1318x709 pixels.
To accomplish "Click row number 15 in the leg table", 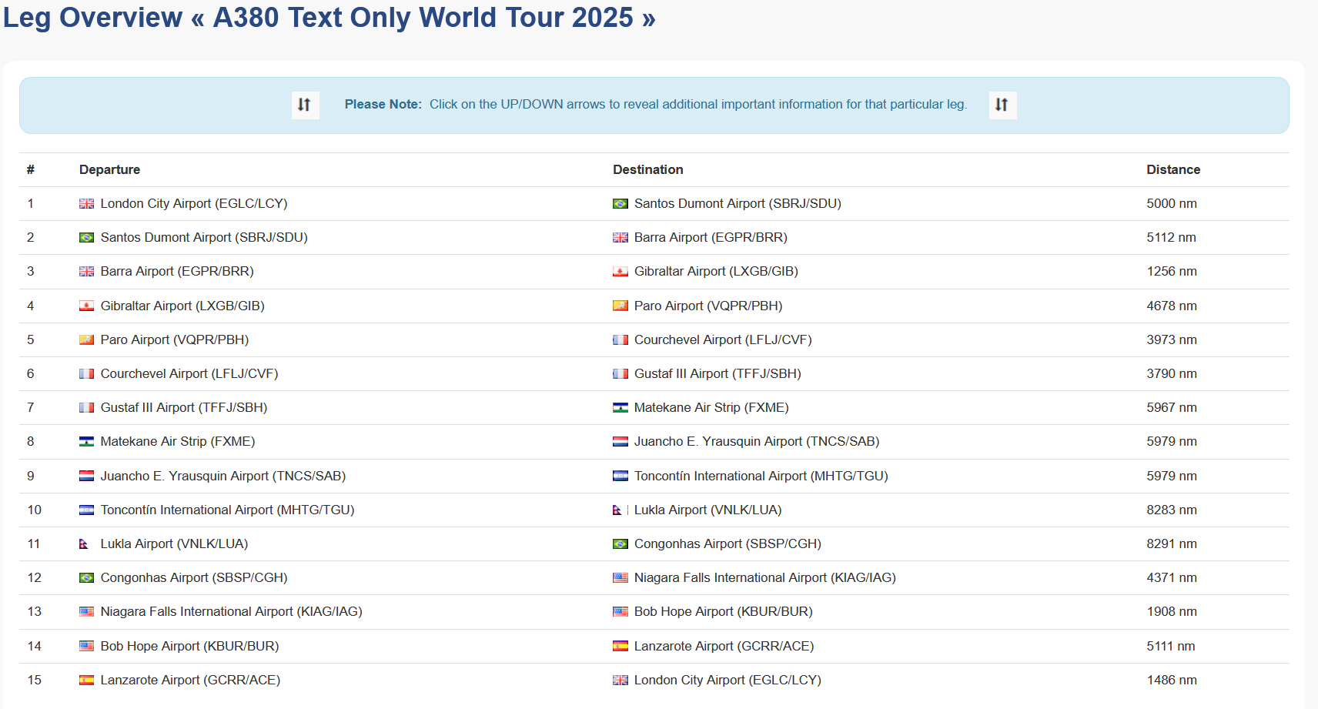I will click(35, 681).
